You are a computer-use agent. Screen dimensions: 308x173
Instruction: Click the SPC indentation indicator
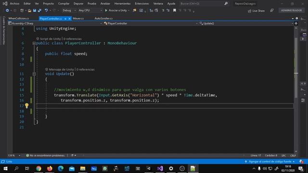point(283,156)
